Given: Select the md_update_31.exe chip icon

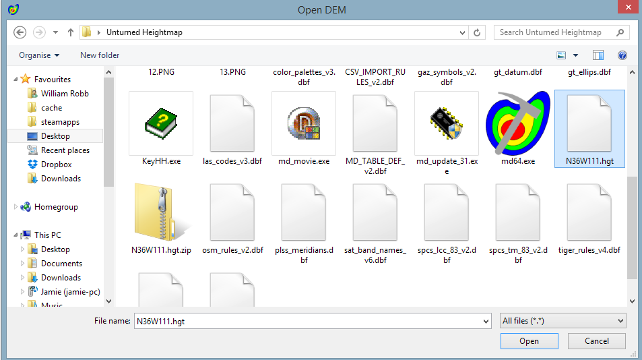Looking at the screenshot, I should [446, 123].
